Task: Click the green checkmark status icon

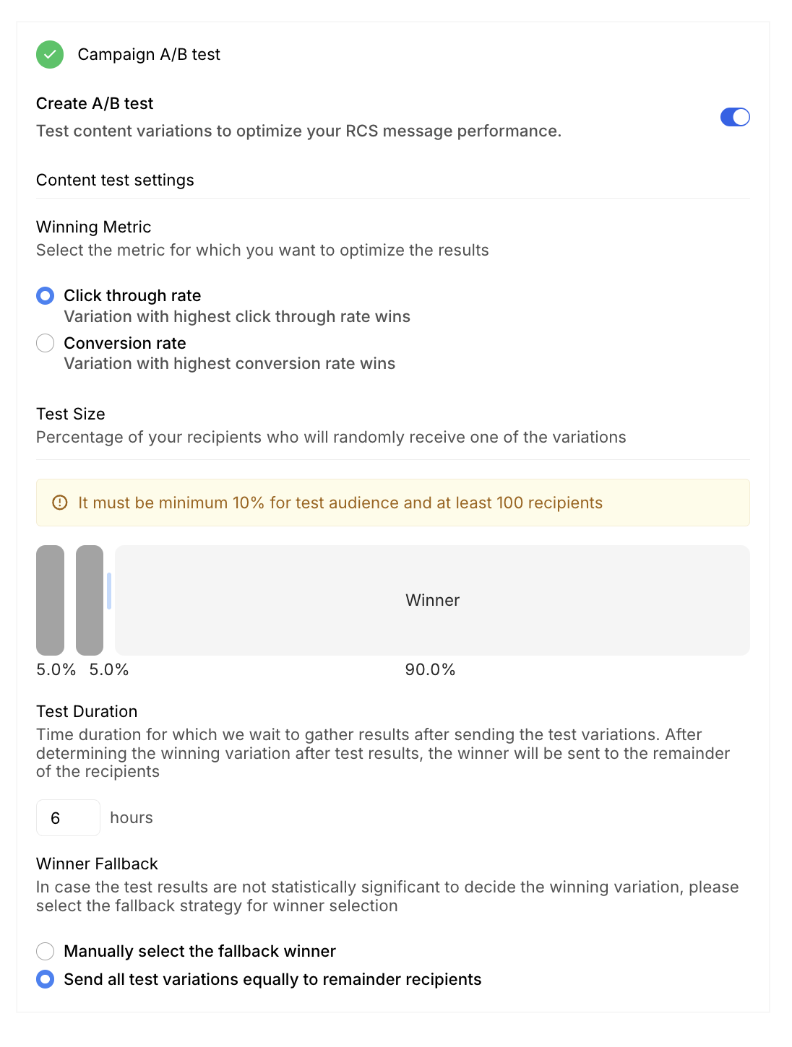Action: 50,55
